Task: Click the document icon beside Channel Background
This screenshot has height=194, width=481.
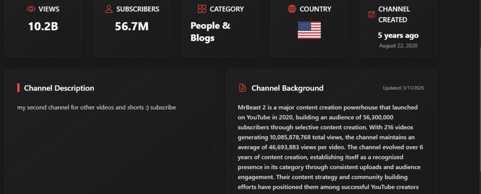Action: click(242, 88)
